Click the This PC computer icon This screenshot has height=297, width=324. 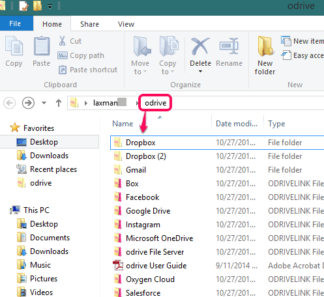coord(15,210)
